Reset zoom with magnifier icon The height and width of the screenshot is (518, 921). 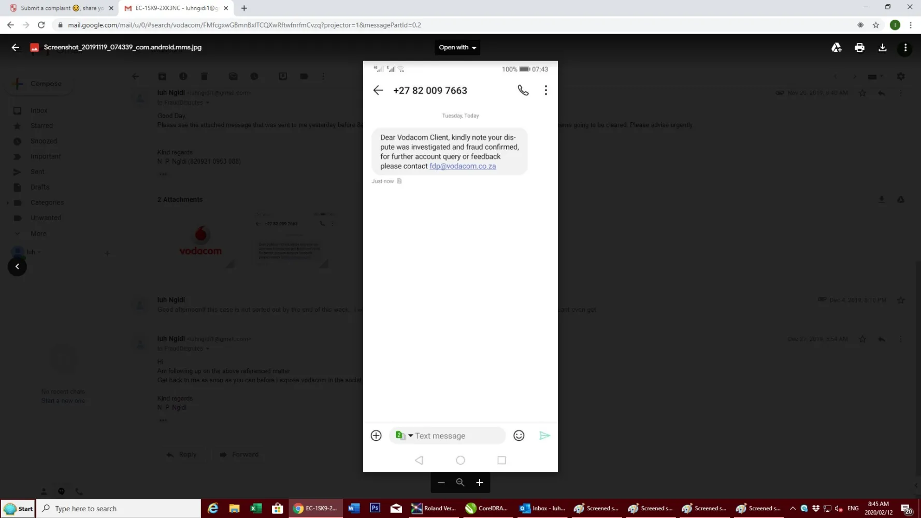pos(460,482)
